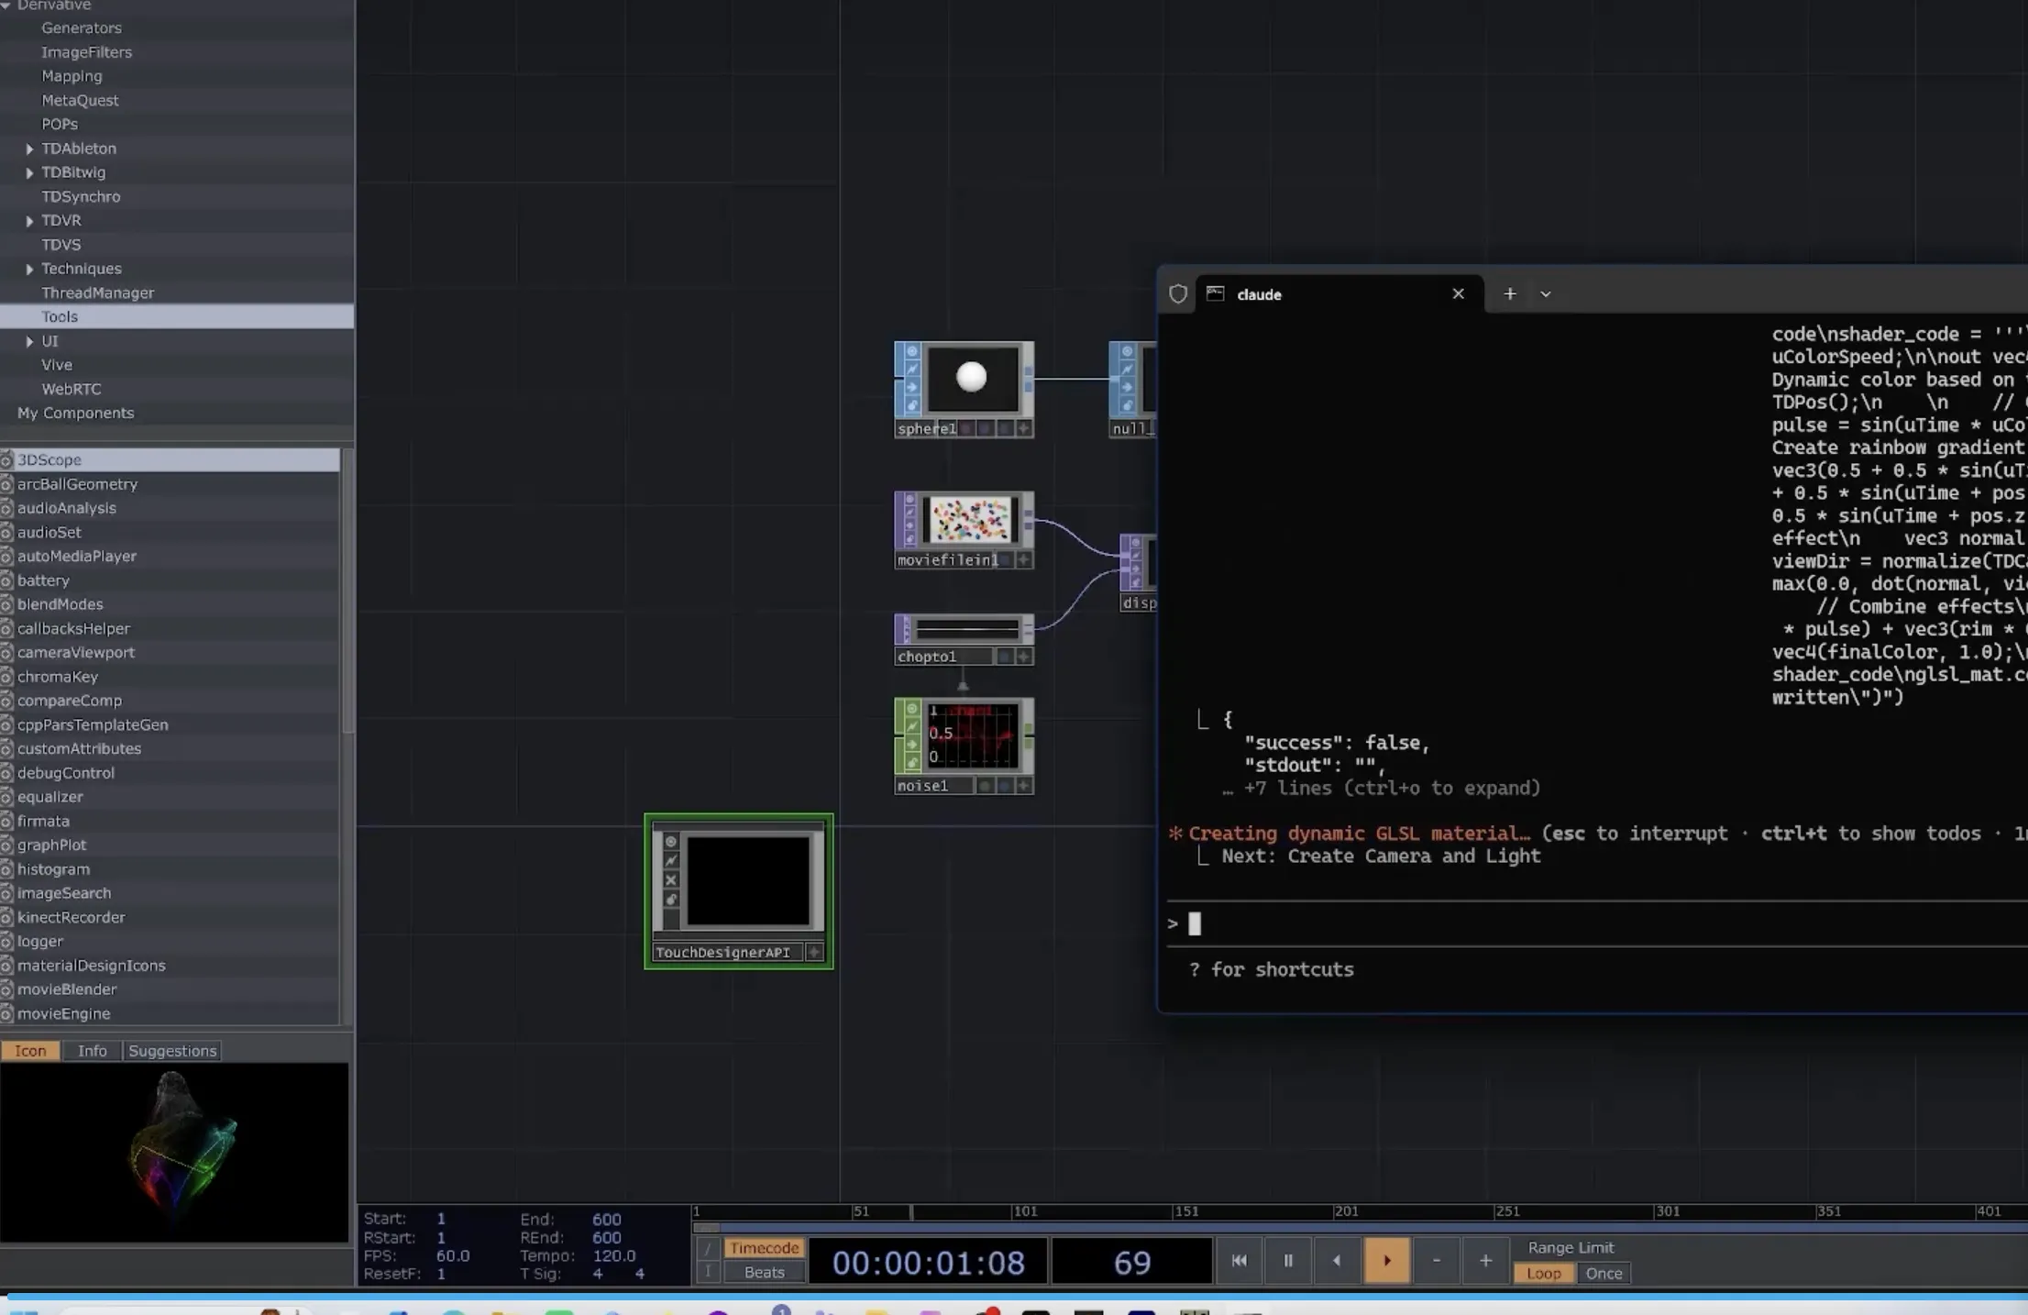Expand the Techniques palette folder

(x=29, y=269)
